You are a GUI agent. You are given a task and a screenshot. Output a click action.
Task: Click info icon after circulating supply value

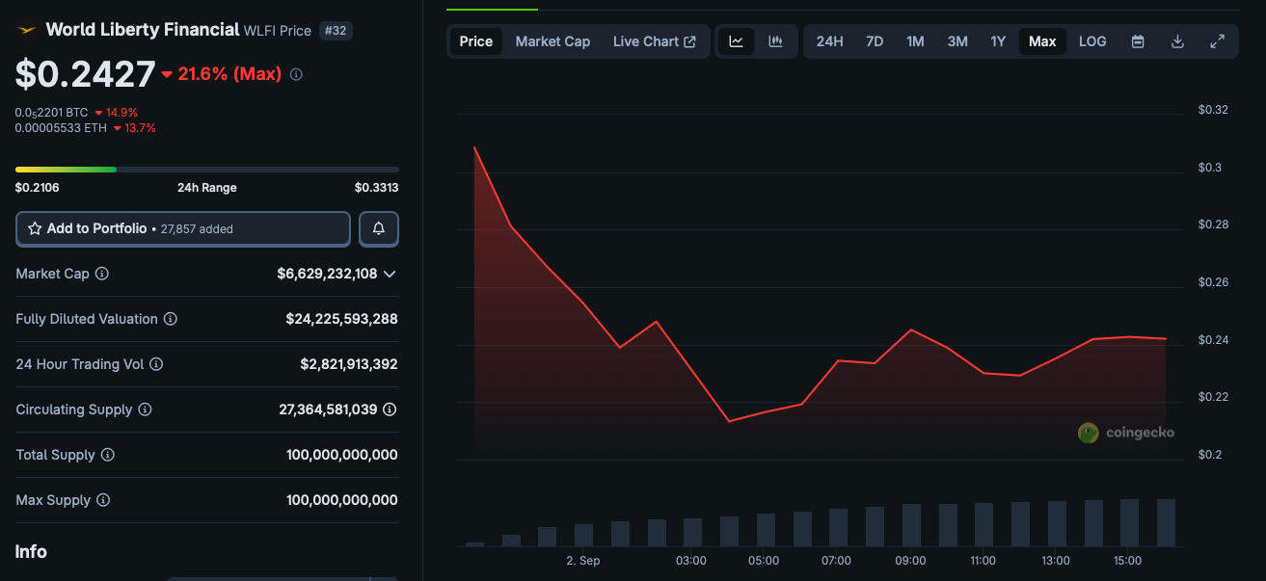pyautogui.click(x=390, y=409)
